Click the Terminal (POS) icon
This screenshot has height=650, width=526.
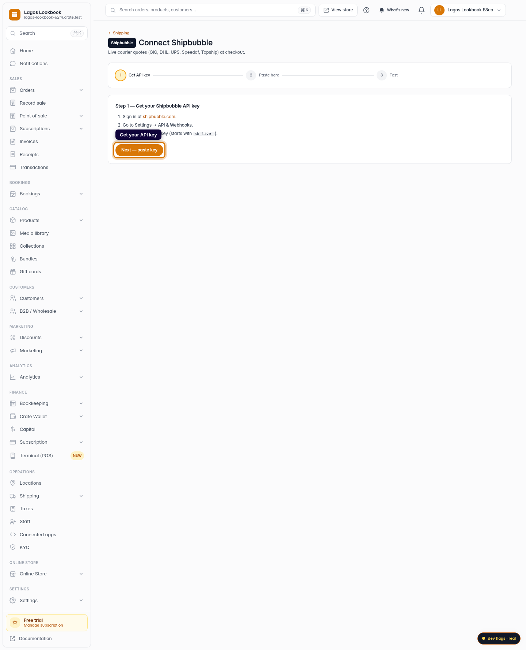pyautogui.click(x=13, y=456)
